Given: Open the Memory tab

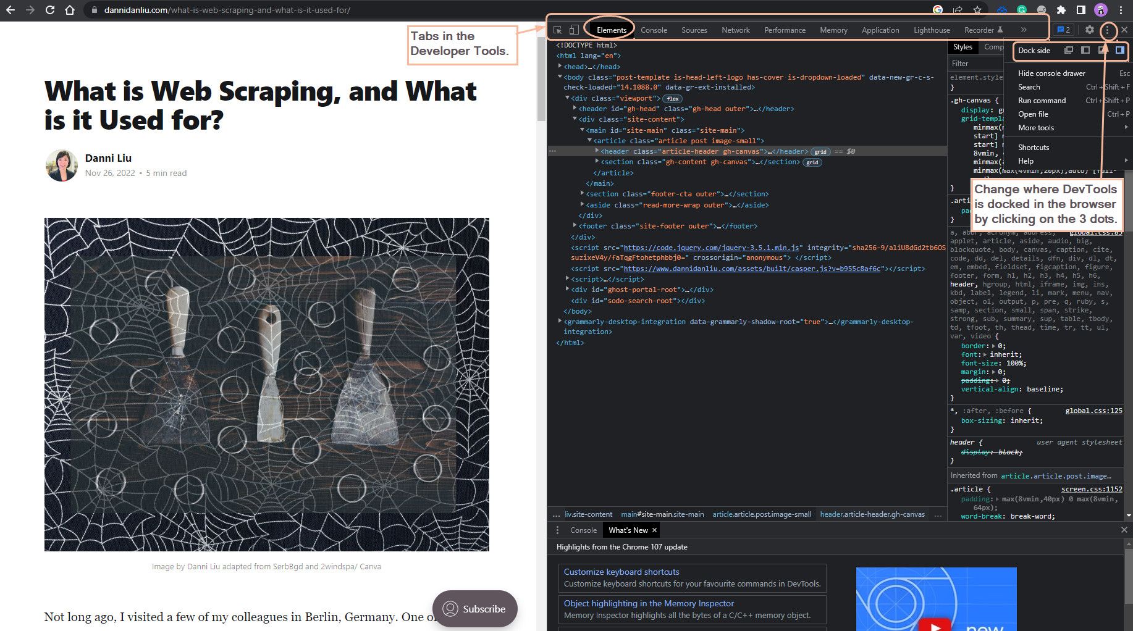Looking at the screenshot, I should [x=833, y=30].
